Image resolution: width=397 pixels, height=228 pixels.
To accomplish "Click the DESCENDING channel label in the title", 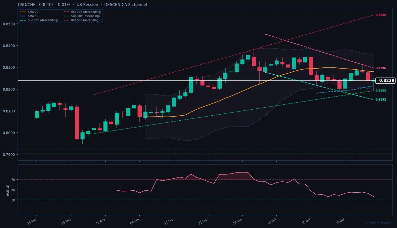I will point(126,5).
